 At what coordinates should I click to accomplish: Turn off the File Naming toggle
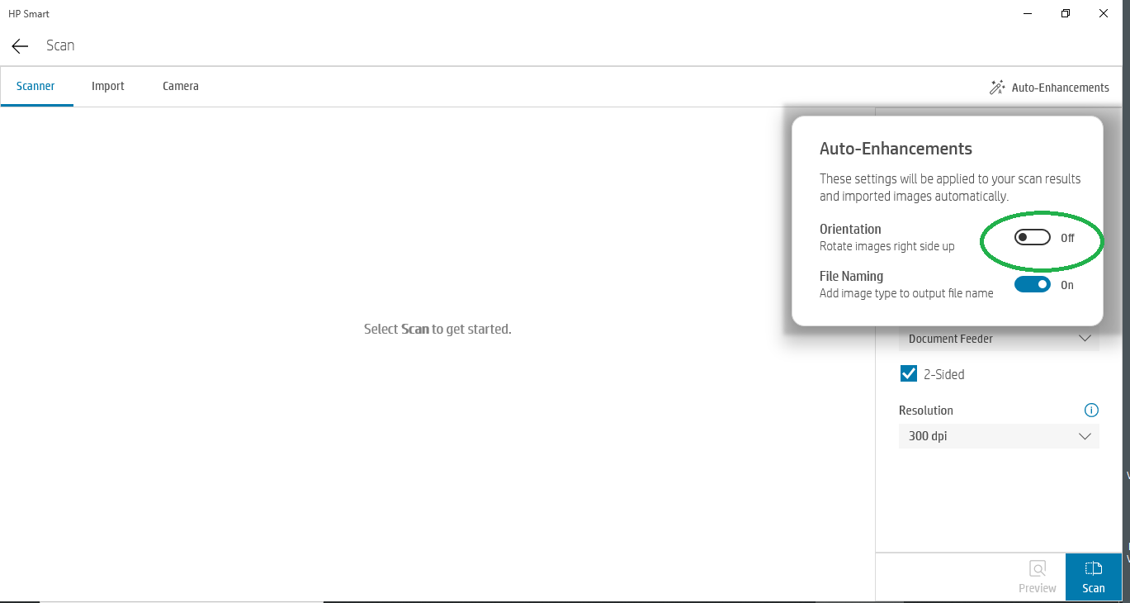(1032, 284)
